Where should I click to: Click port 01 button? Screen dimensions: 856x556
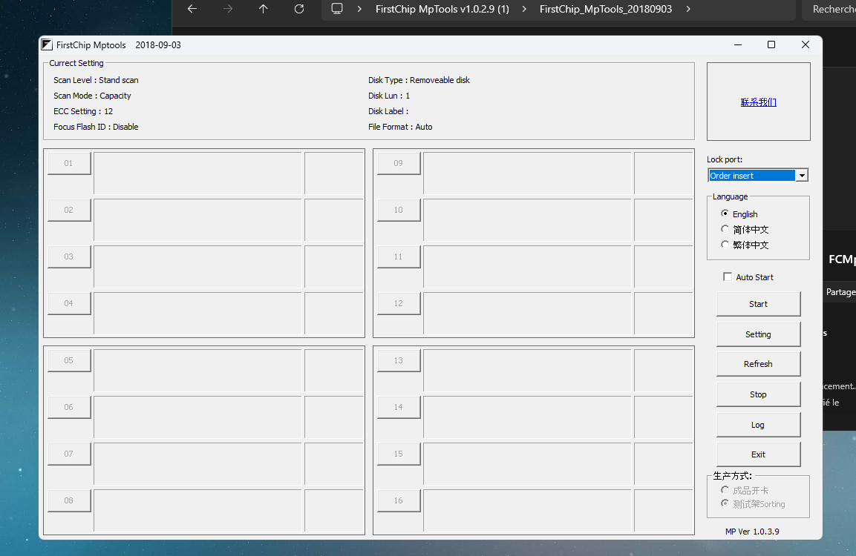pos(69,163)
